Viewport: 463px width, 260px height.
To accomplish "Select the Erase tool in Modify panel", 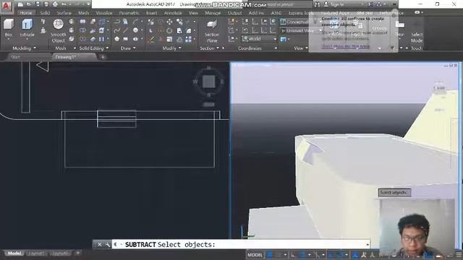I will click(x=151, y=40).
